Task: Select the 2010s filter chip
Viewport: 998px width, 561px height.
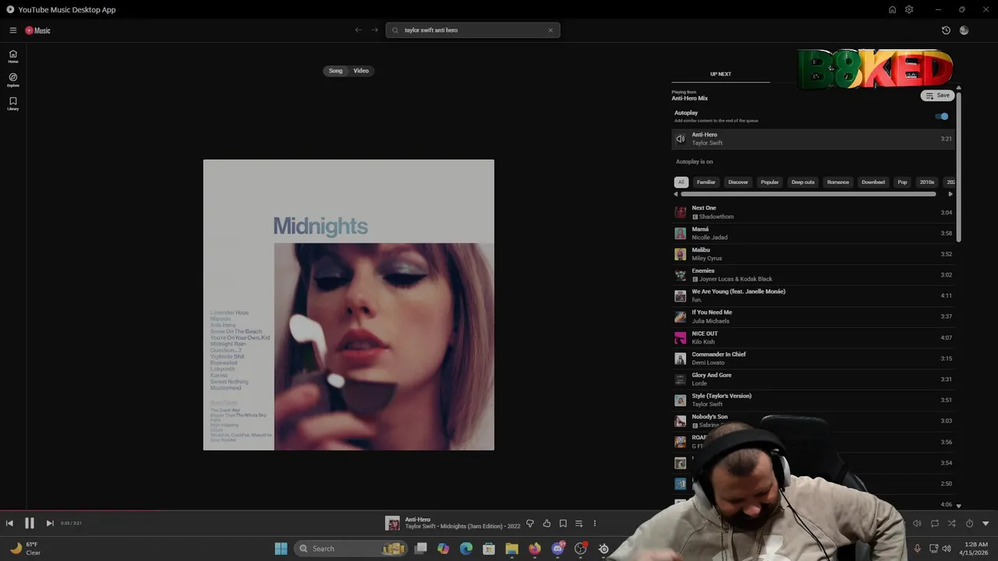Action: pyautogui.click(x=927, y=182)
